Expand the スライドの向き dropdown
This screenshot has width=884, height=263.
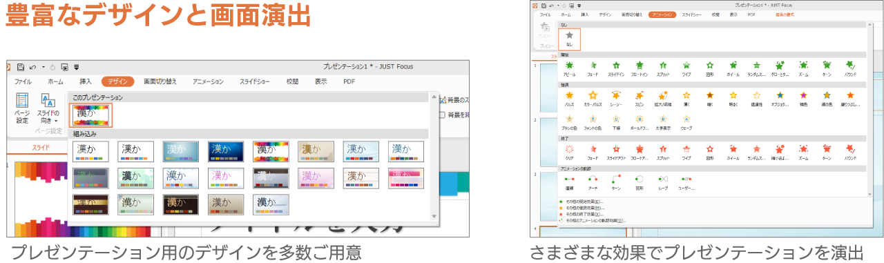(48, 108)
